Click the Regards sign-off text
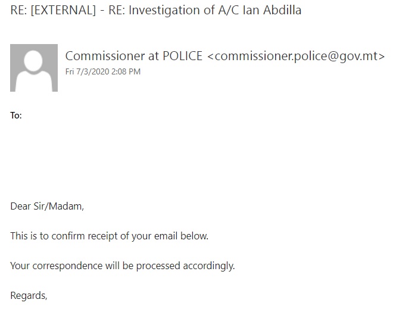The width and height of the screenshot is (415, 312). point(29,295)
